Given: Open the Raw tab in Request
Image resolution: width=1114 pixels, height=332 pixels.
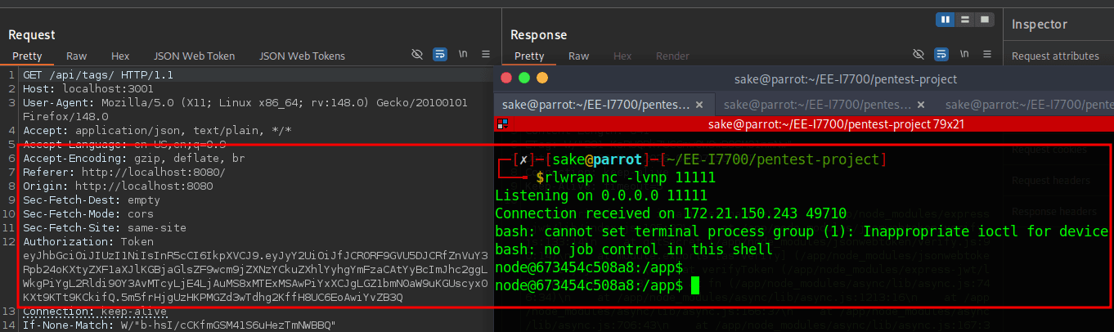Looking at the screenshot, I should pos(77,56).
